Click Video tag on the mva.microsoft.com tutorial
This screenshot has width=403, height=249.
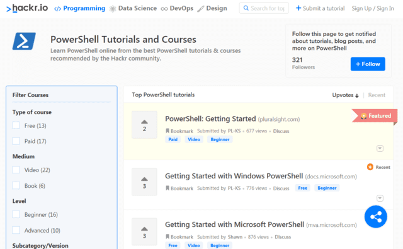coord(194,245)
